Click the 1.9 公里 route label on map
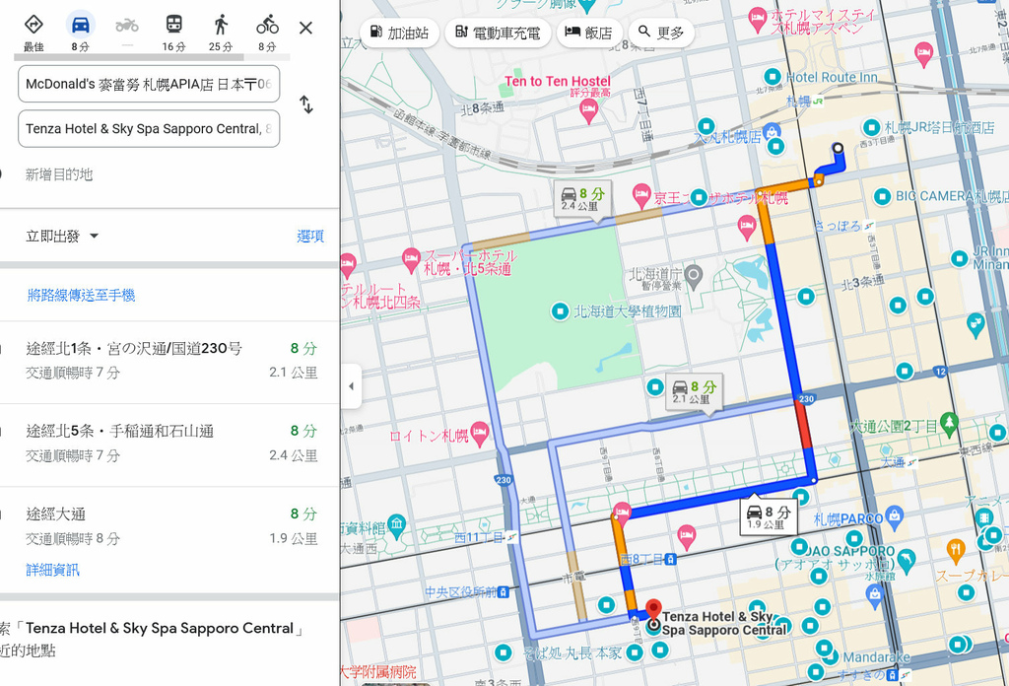Screen dimensions: 1009x686 pos(768,518)
